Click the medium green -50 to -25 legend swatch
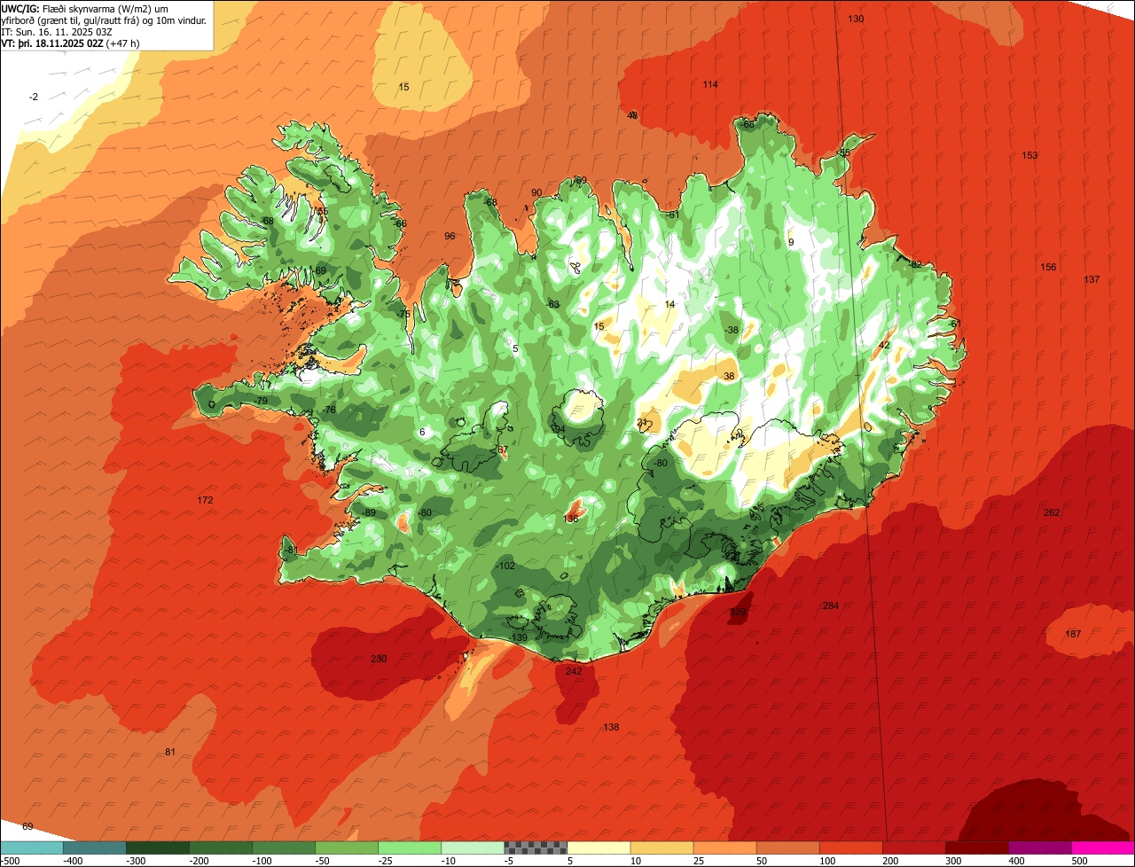The image size is (1135, 867). click(347, 847)
